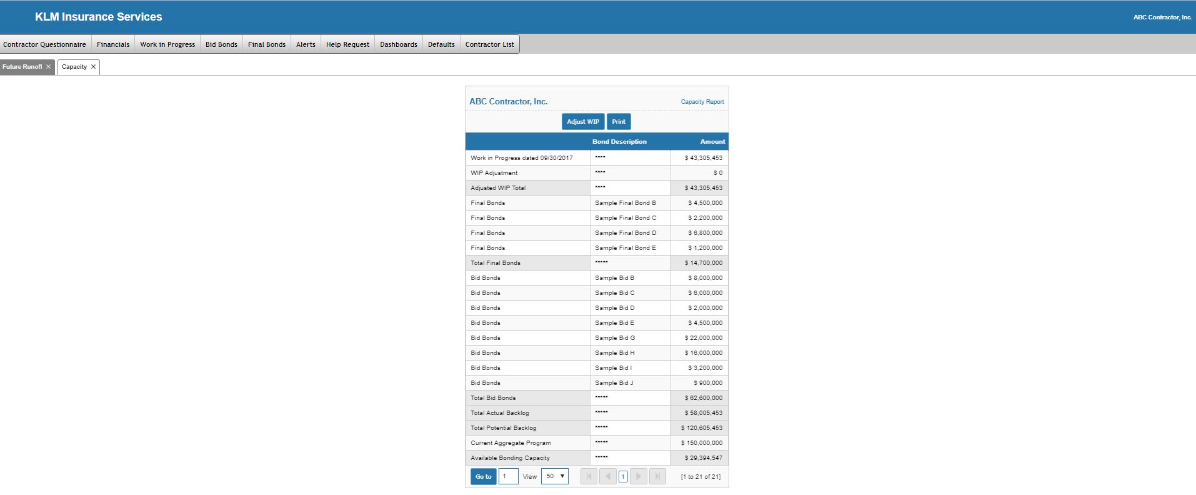Open the Bid Bonds menu

pos(221,44)
